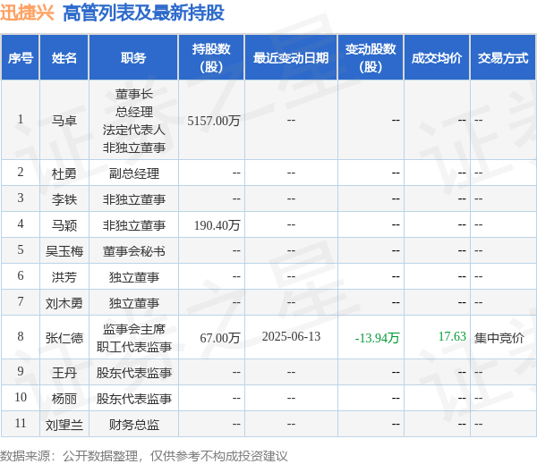Select the 姓名 column header
This screenshot has width=537, height=464.
tap(64, 57)
